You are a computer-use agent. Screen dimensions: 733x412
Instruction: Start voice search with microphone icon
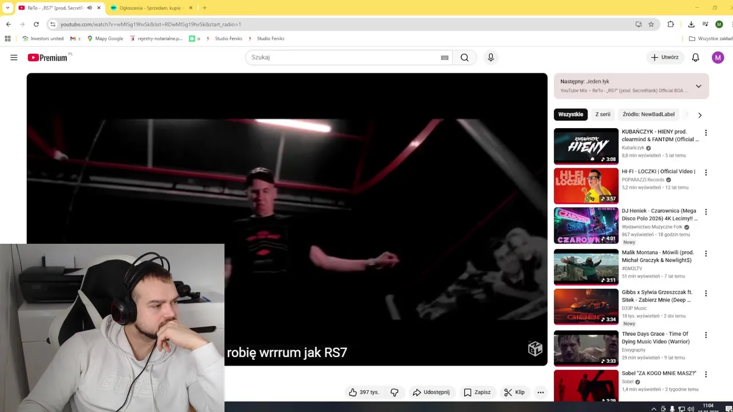click(x=491, y=57)
